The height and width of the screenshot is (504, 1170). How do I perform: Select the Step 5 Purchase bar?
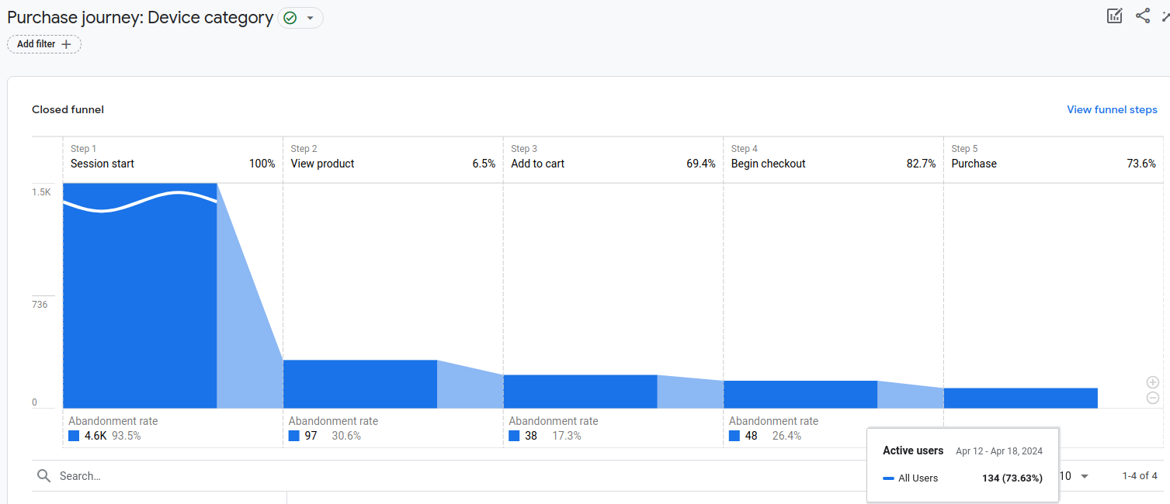coord(1020,398)
